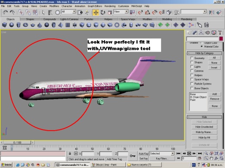Screen dimensions: 225x168
Task: Check the Geometry hide category box
Action: point(192,58)
